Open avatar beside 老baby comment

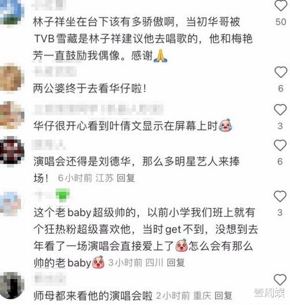pyautogui.click(x=10, y=204)
